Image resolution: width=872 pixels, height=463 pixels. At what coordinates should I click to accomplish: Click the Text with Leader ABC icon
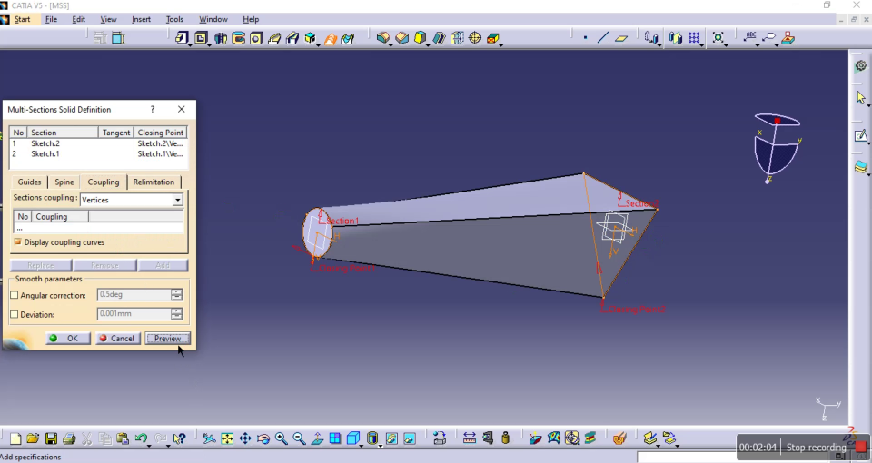click(750, 37)
